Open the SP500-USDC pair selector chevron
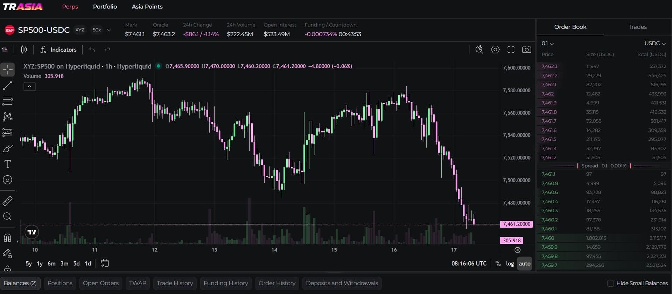 coord(109,30)
